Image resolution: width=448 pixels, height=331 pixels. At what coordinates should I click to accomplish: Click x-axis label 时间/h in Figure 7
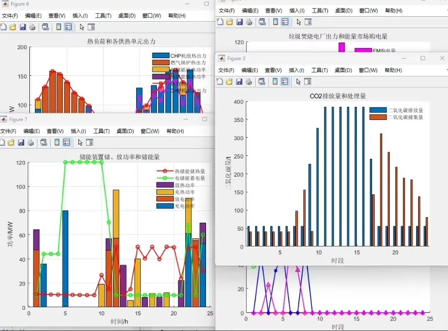[119, 321]
